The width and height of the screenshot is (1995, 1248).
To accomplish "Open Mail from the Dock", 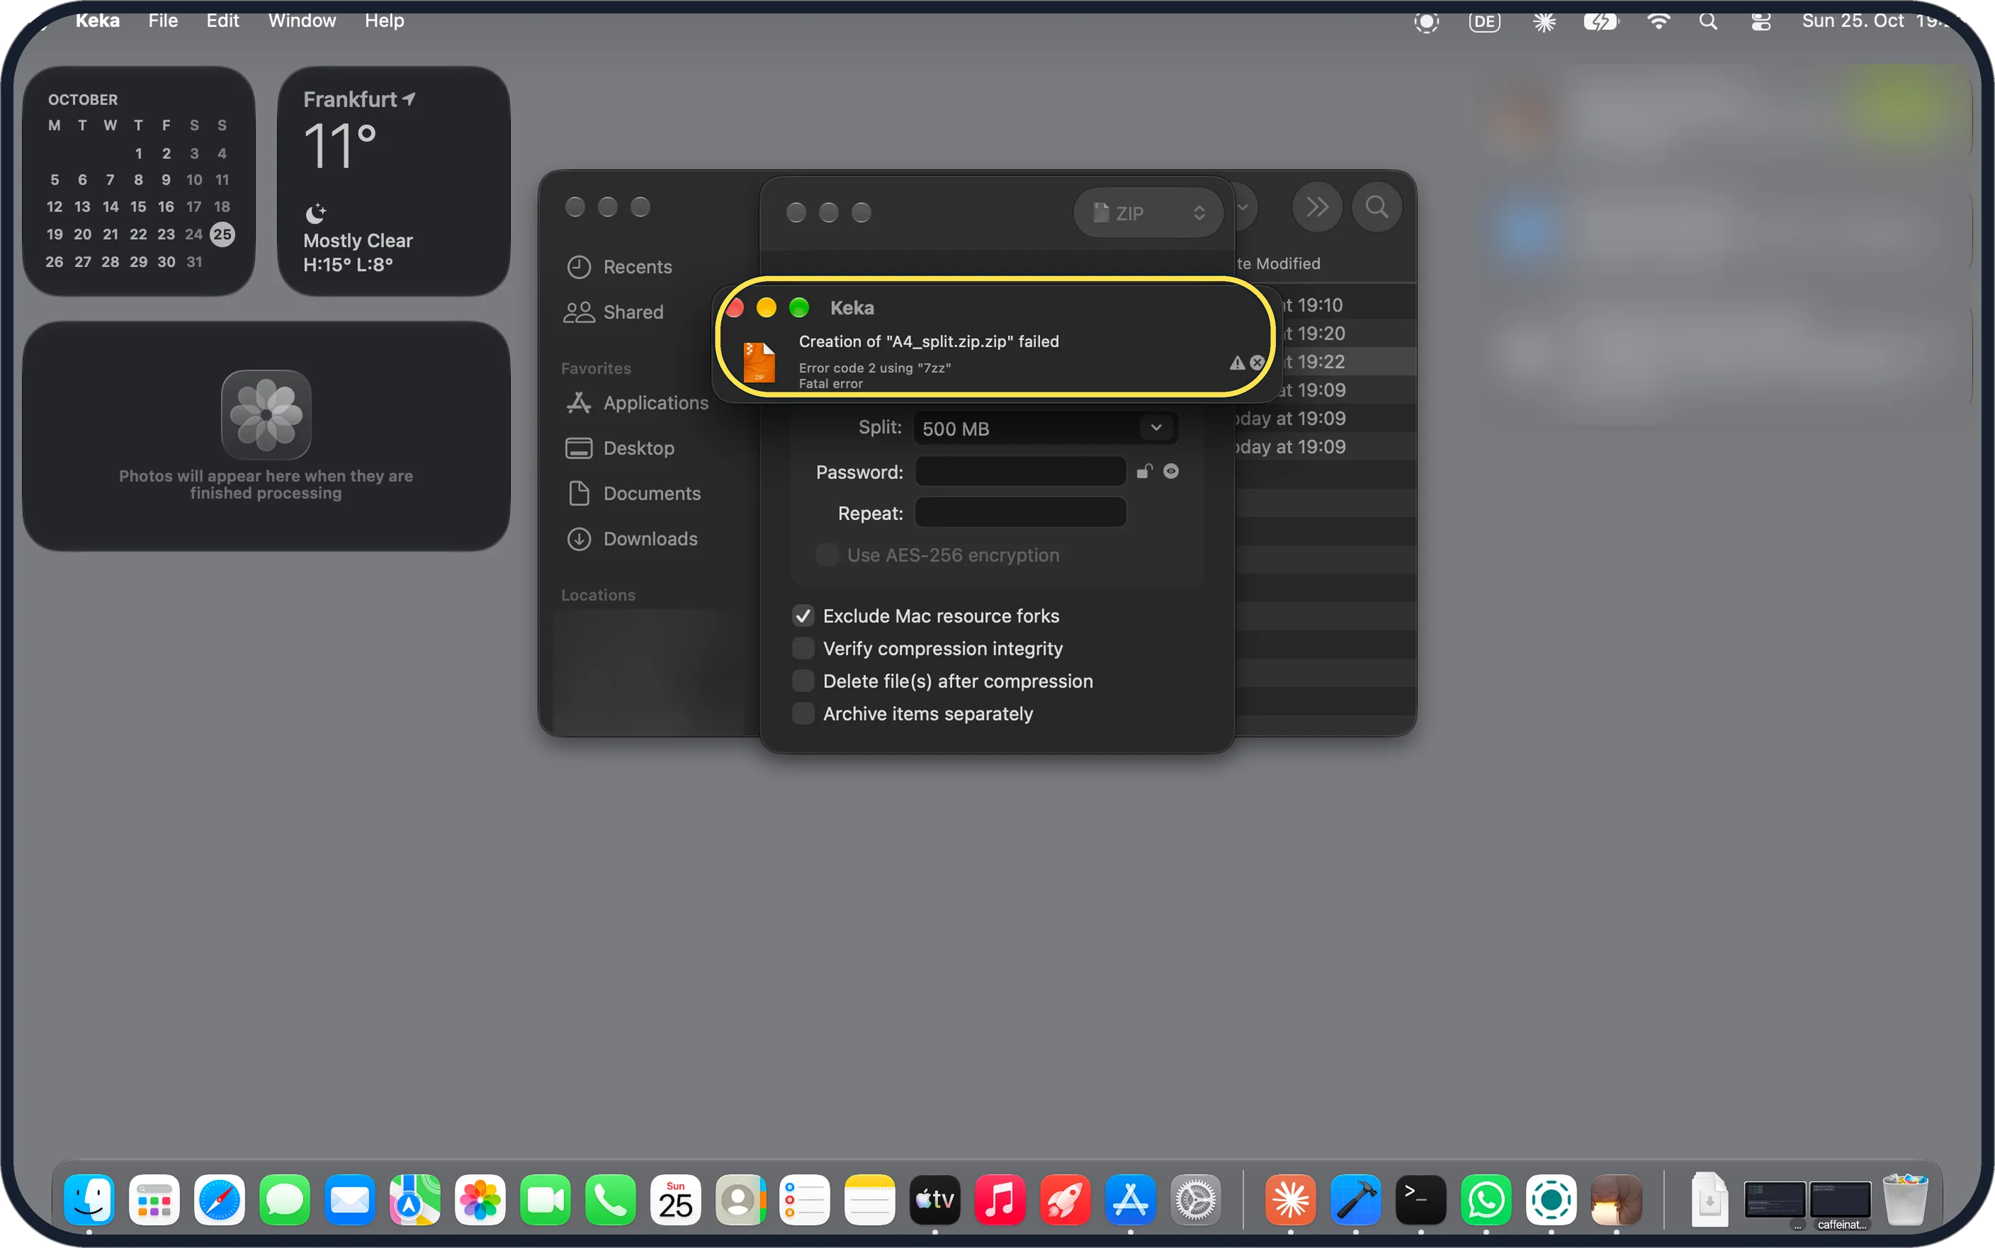I will pyautogui.click(x=350, y=1199).
